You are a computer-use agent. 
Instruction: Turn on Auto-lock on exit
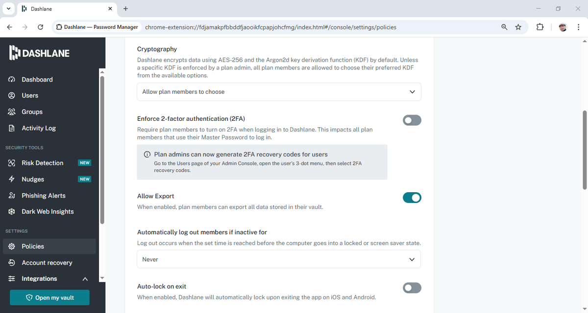pyautogui.click(x=412, y=288)
